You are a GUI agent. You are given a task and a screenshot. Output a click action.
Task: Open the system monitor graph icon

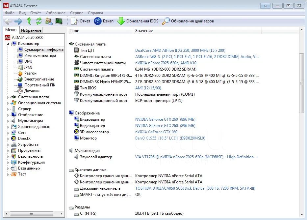[x=59, y=21]
